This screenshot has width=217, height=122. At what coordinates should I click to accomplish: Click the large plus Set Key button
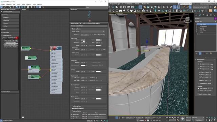183,119
